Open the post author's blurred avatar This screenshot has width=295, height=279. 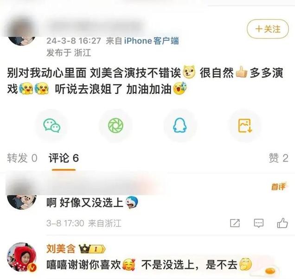pyautogui.click(x=22, y=32)
